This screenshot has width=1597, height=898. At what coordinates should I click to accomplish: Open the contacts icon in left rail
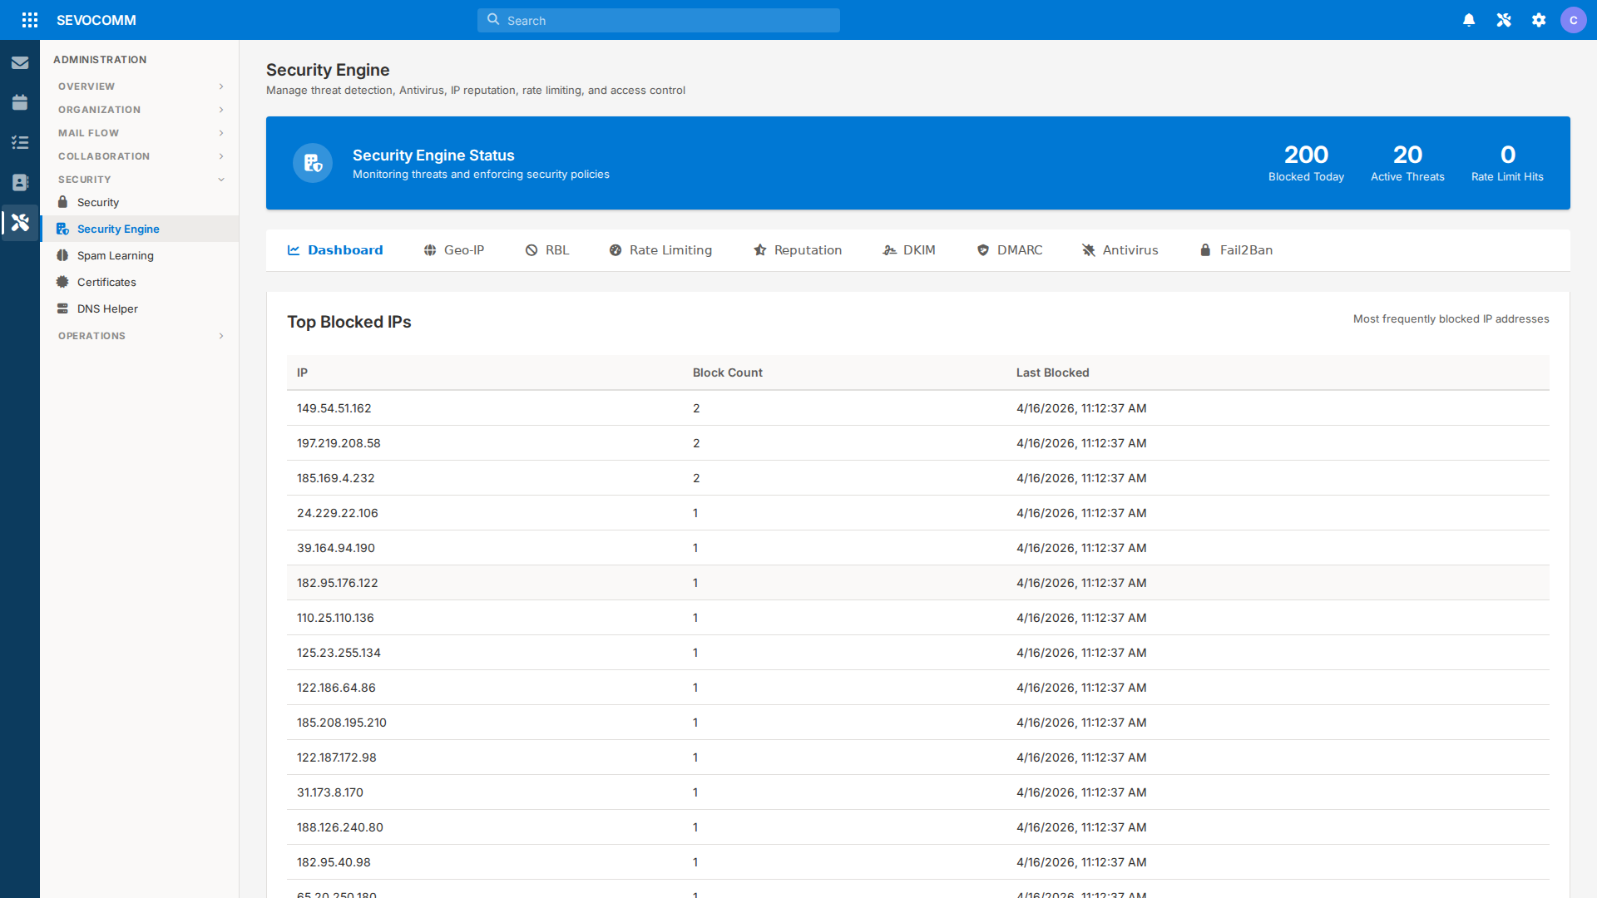click(x=20, y=182)
